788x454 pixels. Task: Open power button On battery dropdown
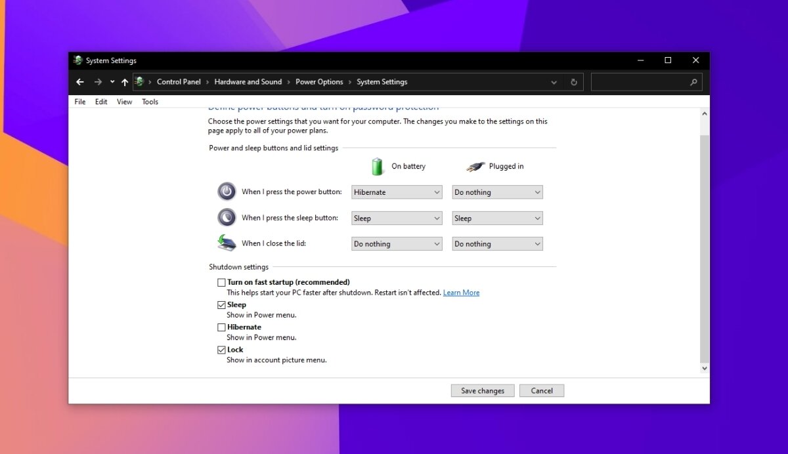[x=397, y=192]
